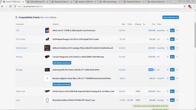Bookmark the page with the star icon
The width and height of the screenshot is (196, 110).
(x=184, y=6)
